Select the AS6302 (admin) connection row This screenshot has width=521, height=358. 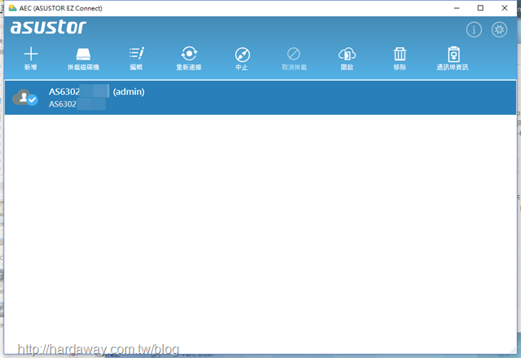click(x=260, y=98)
